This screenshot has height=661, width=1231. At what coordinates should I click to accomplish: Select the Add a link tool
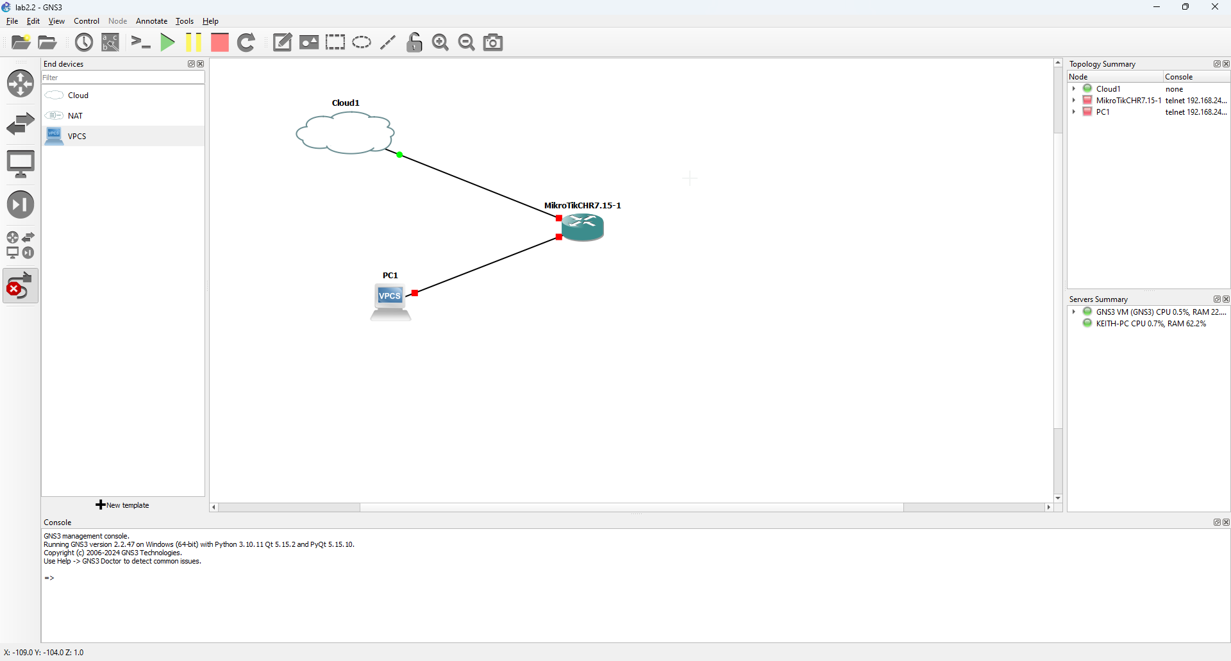click(21, 285)
